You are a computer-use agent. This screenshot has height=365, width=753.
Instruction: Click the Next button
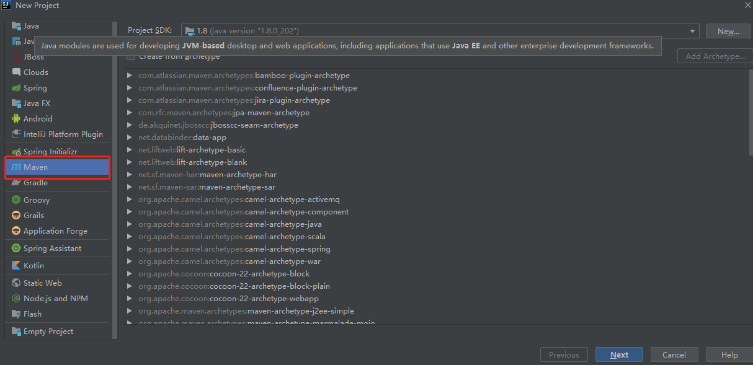pyautogui.click(x=619, y=355)
